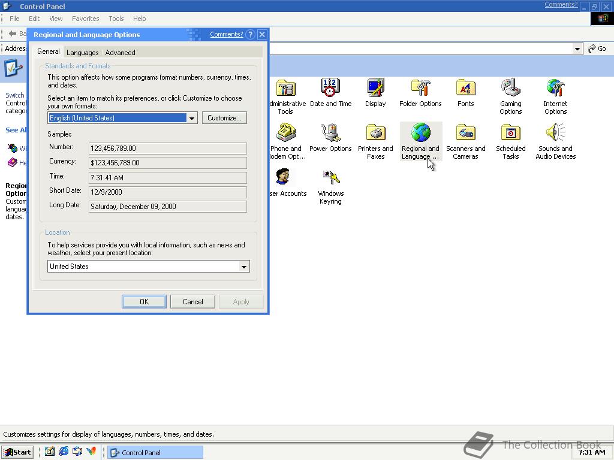
Task: Click Cancel in Regional dialog
Action: (192, 302)
